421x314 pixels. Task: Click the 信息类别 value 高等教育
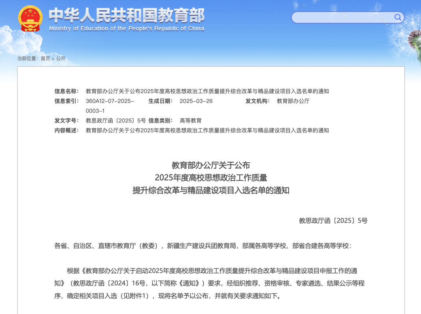[190, 120]
